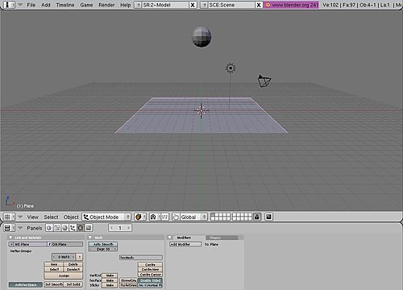
Task: Open the Render menu
Action: point(106,5)
